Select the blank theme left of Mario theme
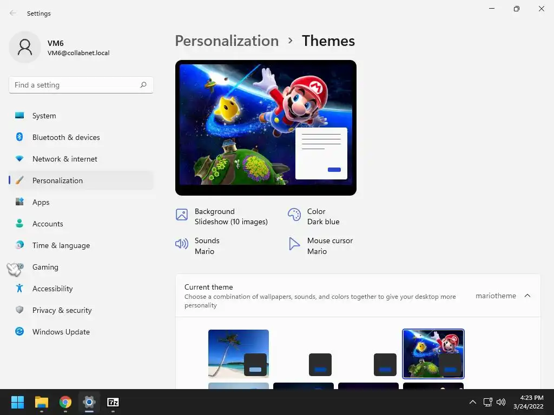Image resolution: width=554 pixels, height=415 pixels. coord(368,353)
